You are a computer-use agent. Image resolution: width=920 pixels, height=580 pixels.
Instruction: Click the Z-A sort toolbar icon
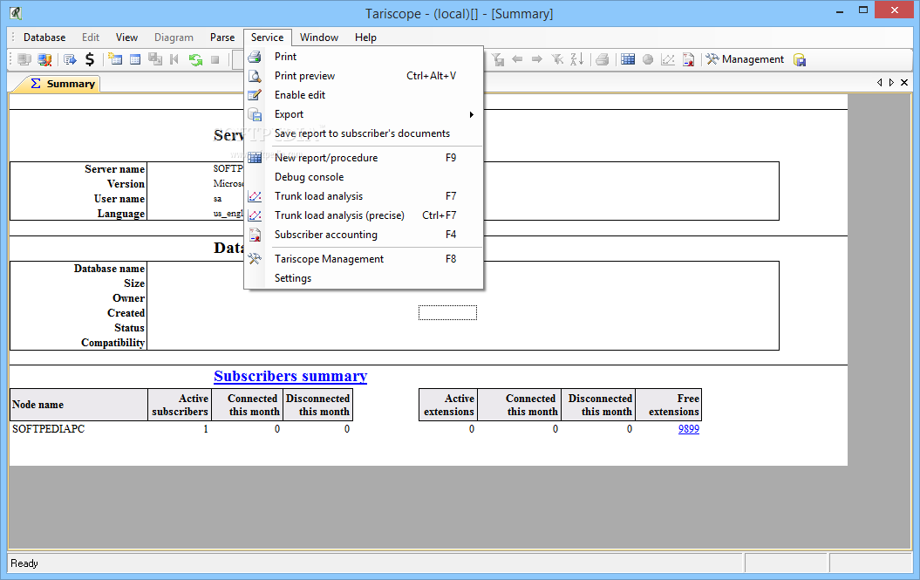pos(576,59)
